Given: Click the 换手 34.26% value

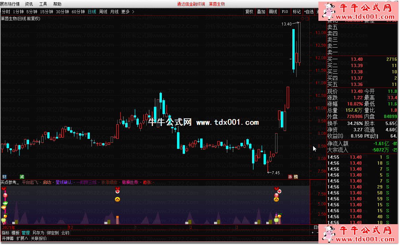Looking at the screenshot, I should 355,123.
